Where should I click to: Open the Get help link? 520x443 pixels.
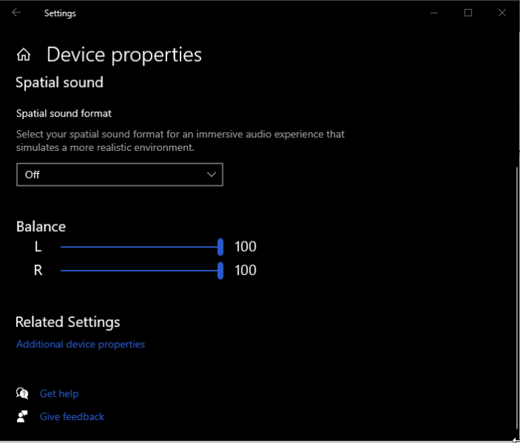pos(59,394)
